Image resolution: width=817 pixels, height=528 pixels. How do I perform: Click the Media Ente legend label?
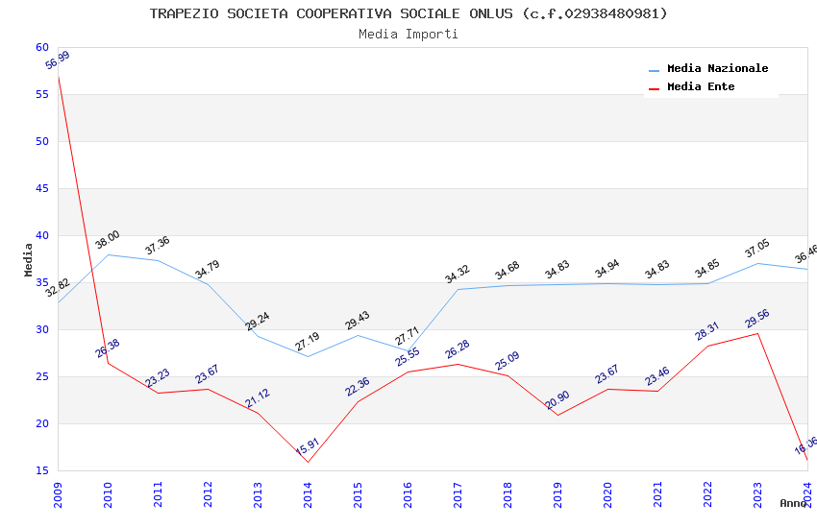click(x=701, y=86)
